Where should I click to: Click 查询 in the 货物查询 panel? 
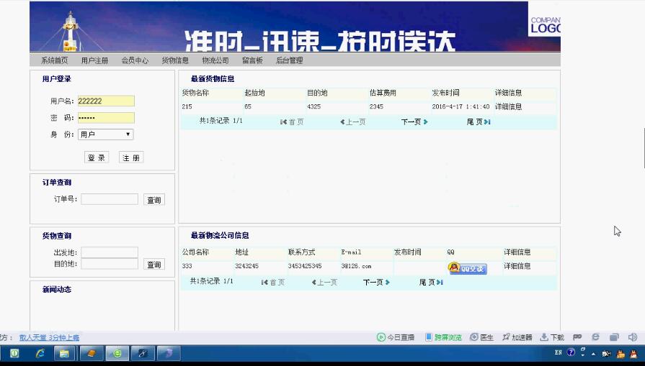click(154, 265)
